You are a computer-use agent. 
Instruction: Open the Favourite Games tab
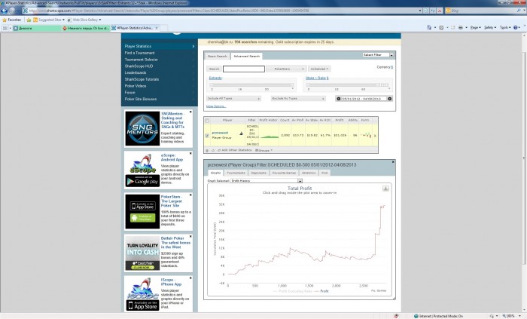click(284, 173)
